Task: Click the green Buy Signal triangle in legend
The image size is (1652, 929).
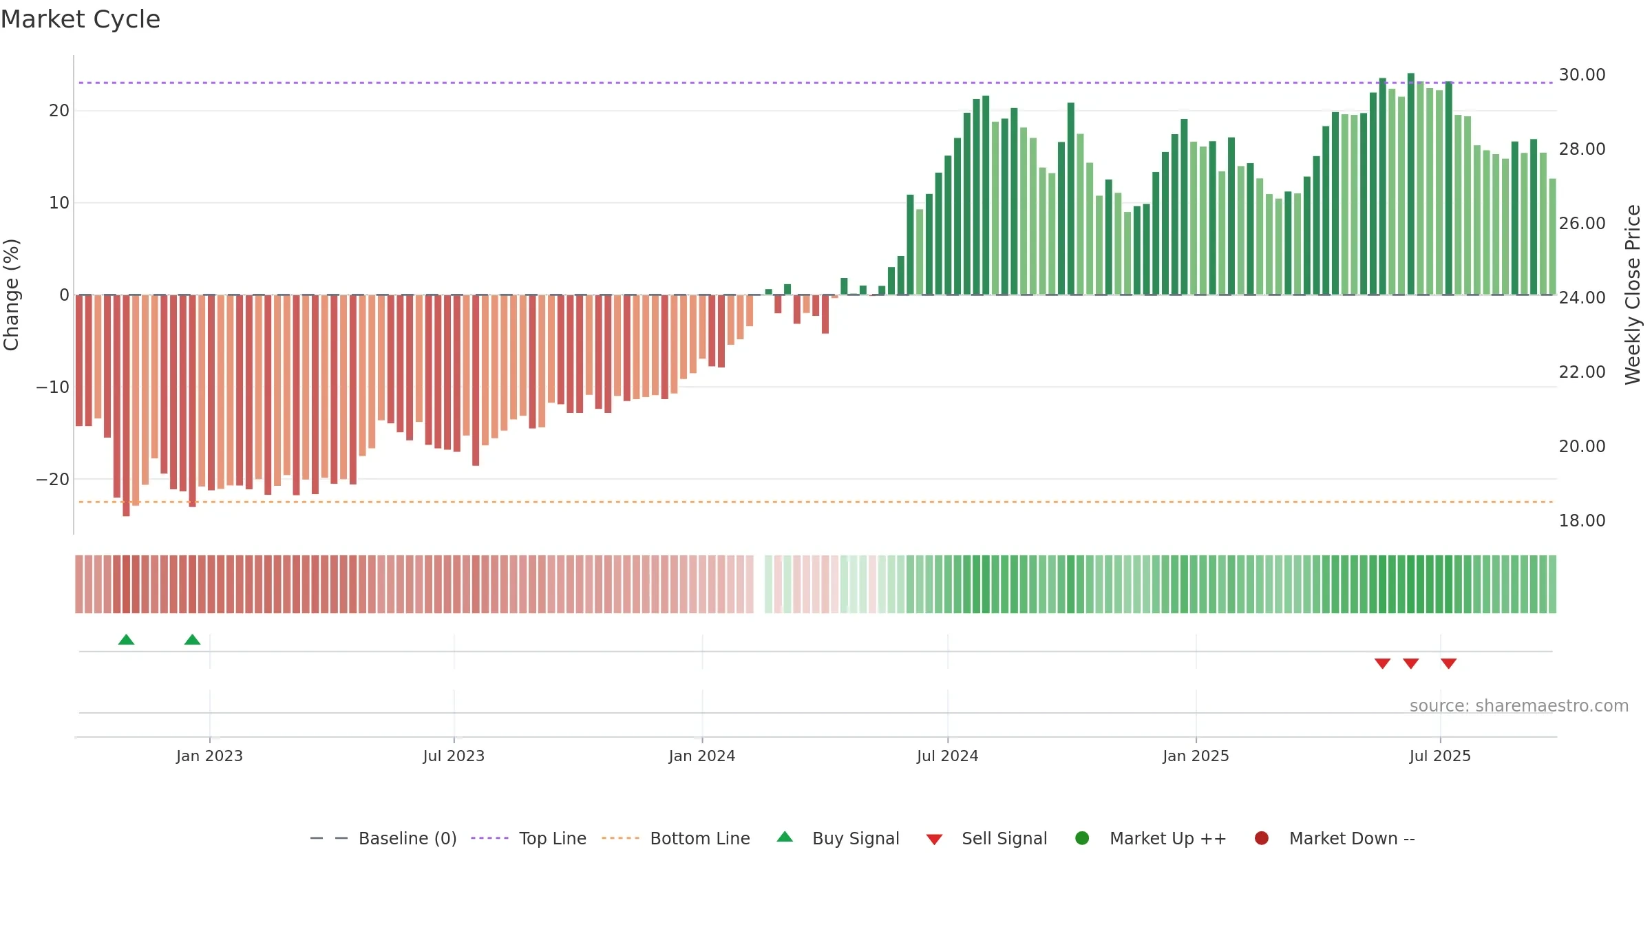Action: coord(785,837)
